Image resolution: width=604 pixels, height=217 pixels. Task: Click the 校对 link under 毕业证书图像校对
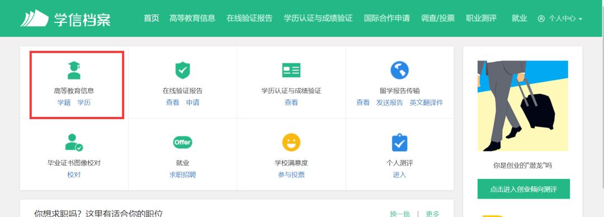click(74, 174)
